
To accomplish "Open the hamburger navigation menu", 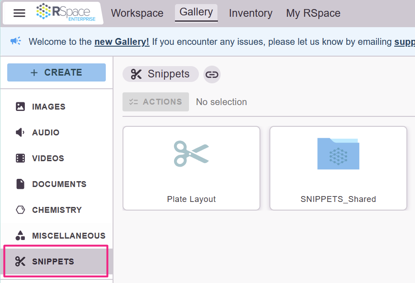I will (x=19, y=13).
